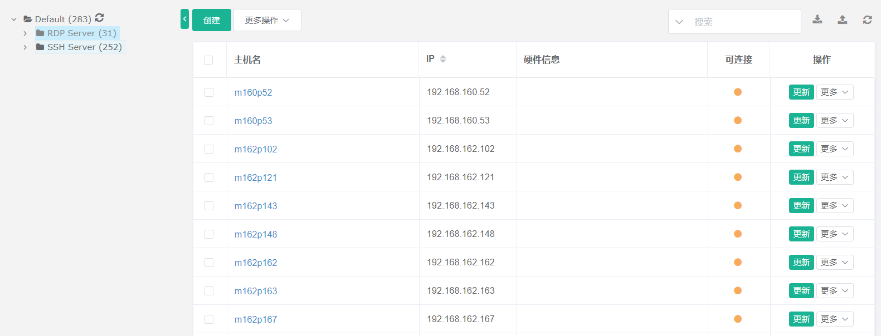Check the m162p162 row checkbox
Image resolution: width=881 pixels, height=336 pixels.
coord(209,263)
